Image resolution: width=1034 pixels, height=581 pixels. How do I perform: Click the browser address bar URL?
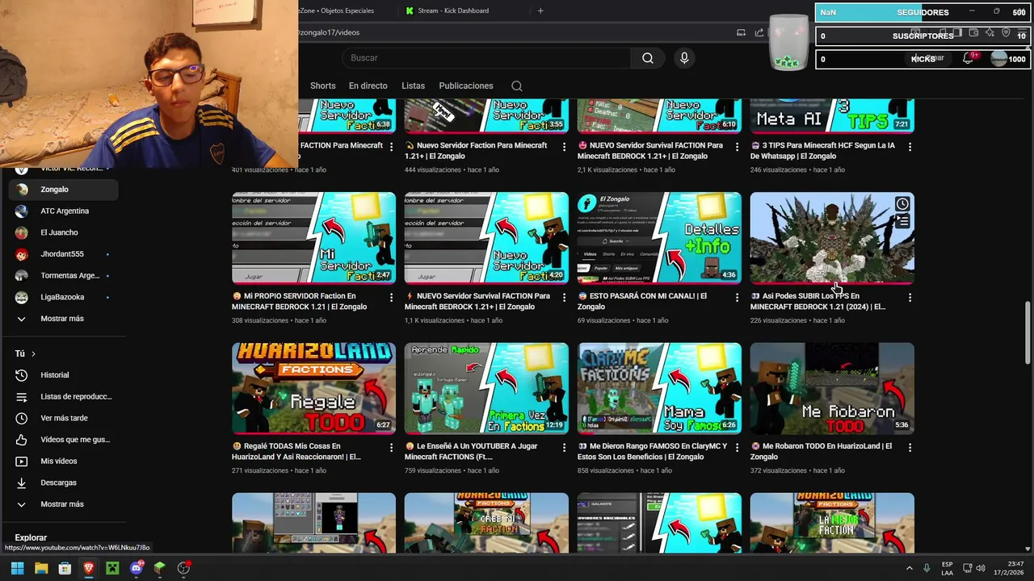click(x=330, y=32)
